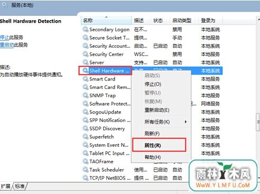Click the Secondary Logon service gear icon
The image size is (260, 194).
86,29
